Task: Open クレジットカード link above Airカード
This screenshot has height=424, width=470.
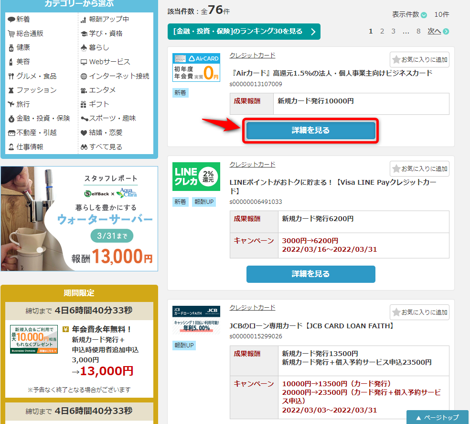Action: click(252, 55)
